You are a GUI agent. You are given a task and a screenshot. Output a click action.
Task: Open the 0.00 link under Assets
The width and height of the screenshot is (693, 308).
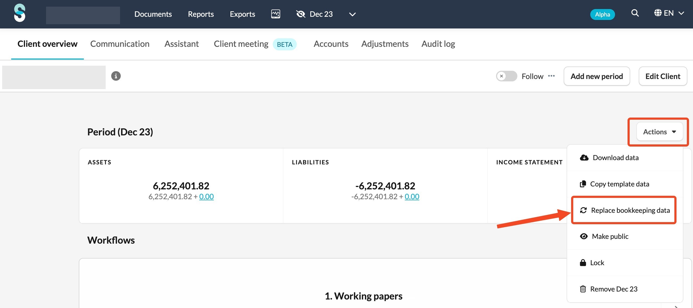click(x=206, y=197)
